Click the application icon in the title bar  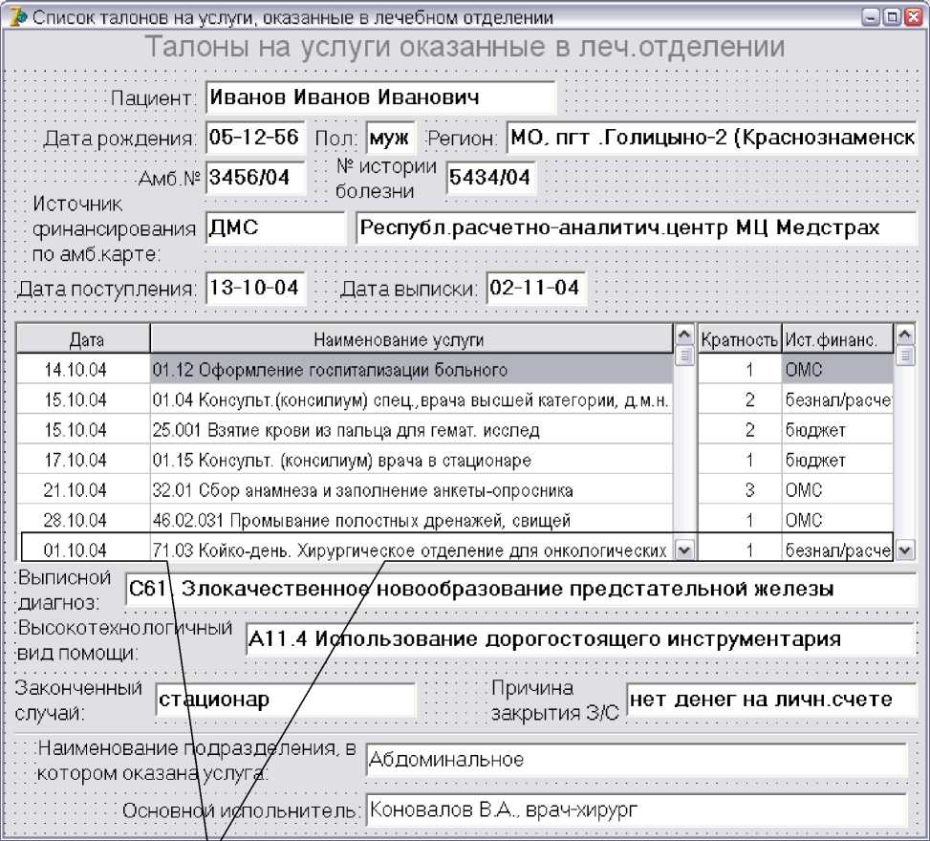18,16
